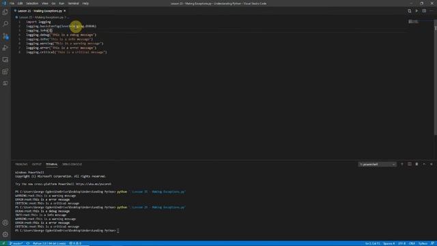The width and height of the screenshot is (437, 246).
Task: Open the Source Control view
Action: click(5, 36)
